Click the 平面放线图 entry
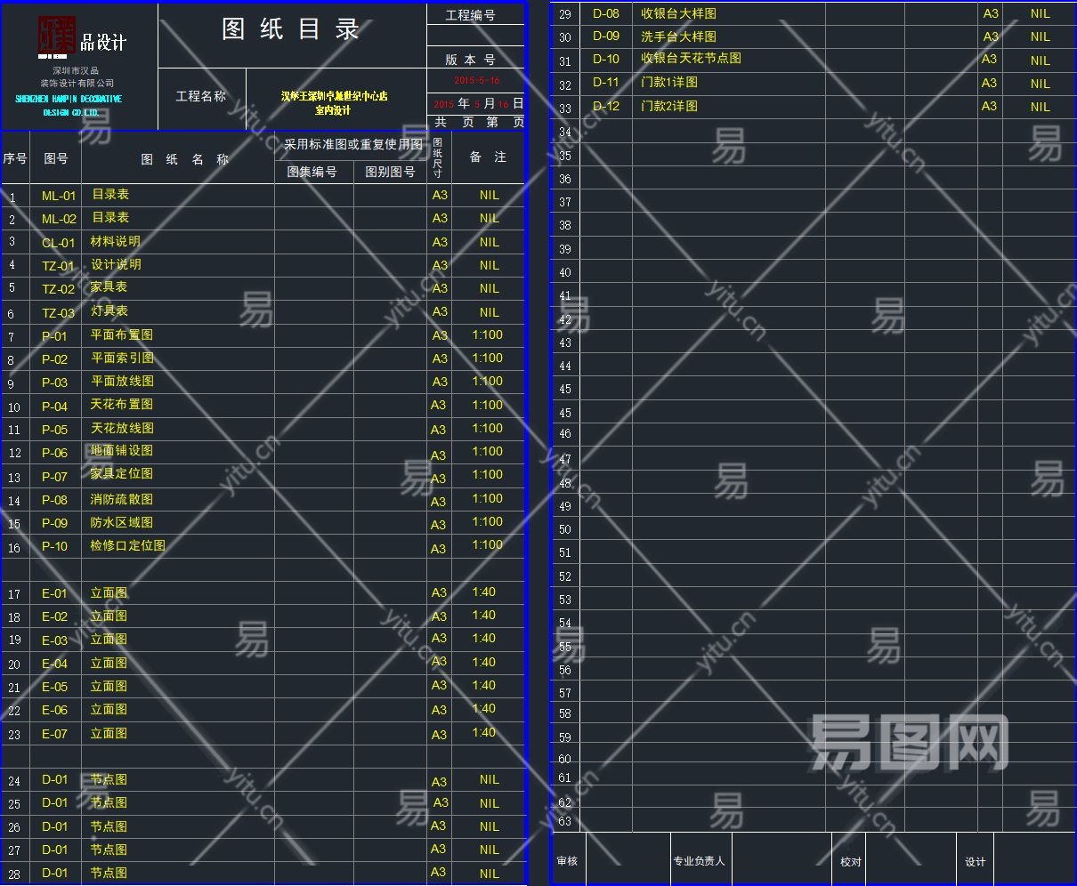Image resolution: width=1077 pixels, height=886 pixels. click(122, 381)
